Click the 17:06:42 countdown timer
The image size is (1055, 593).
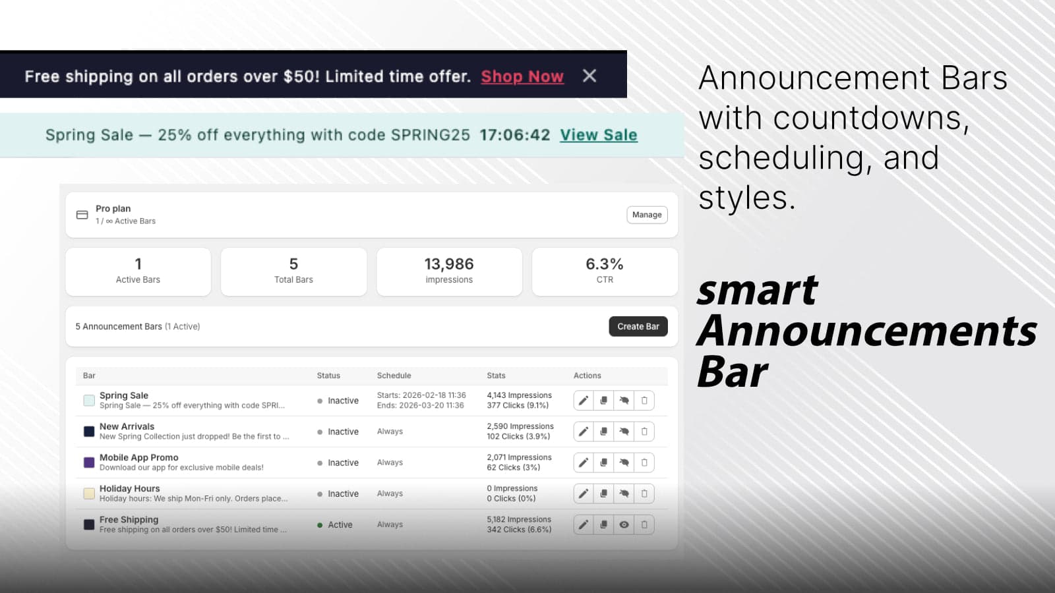515,135
